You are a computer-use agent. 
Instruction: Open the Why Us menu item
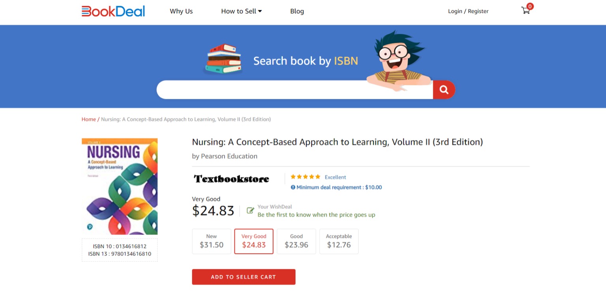[181, 11]
